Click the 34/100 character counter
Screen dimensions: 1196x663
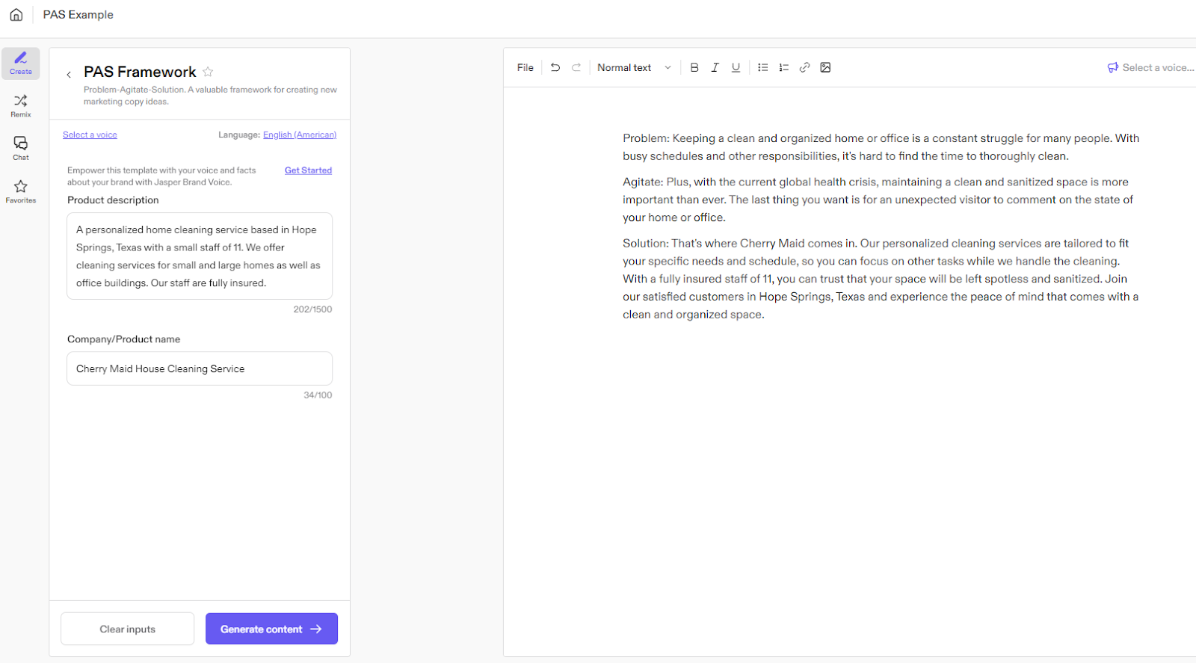tap(318, 395)
